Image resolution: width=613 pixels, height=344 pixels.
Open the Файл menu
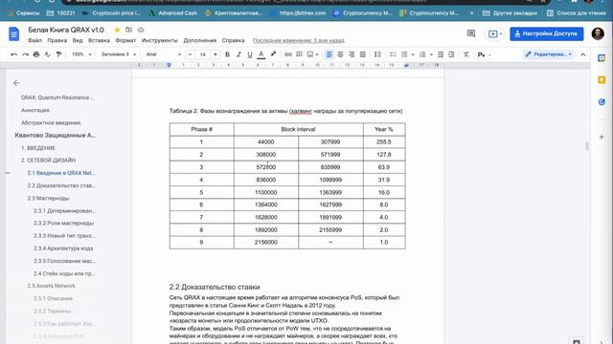[x=34, y=40]
